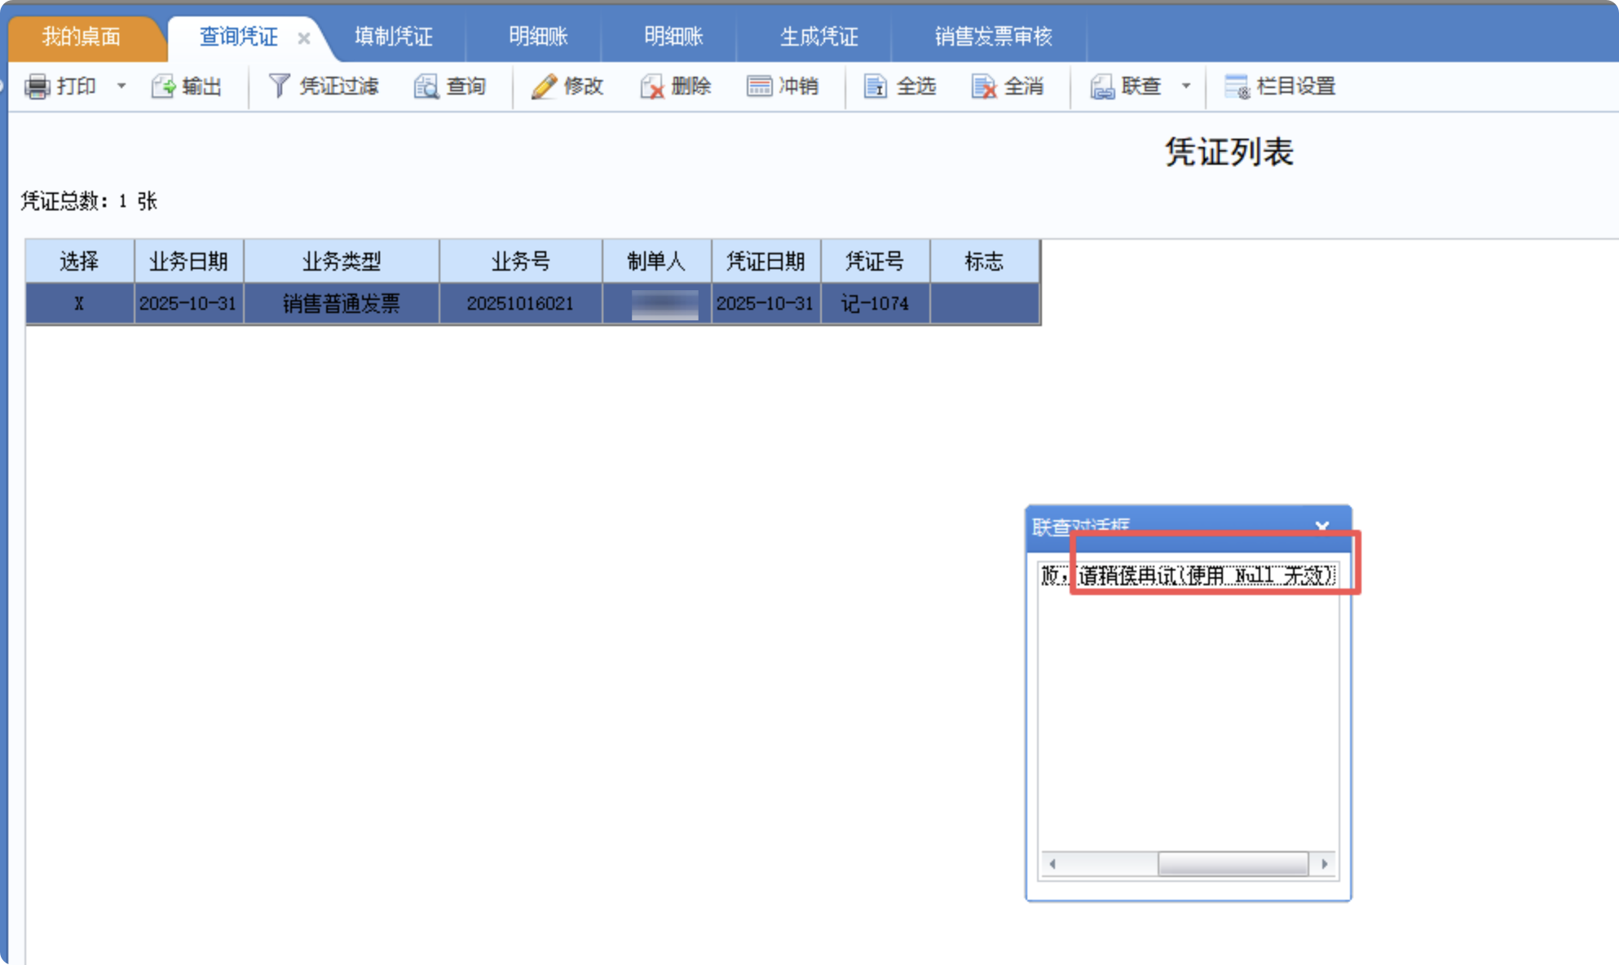Image resolution: width=1619 pixels, height=965 pixels.
Task: Switch to the 销售发票审核 tab
Action: point(993,37)
